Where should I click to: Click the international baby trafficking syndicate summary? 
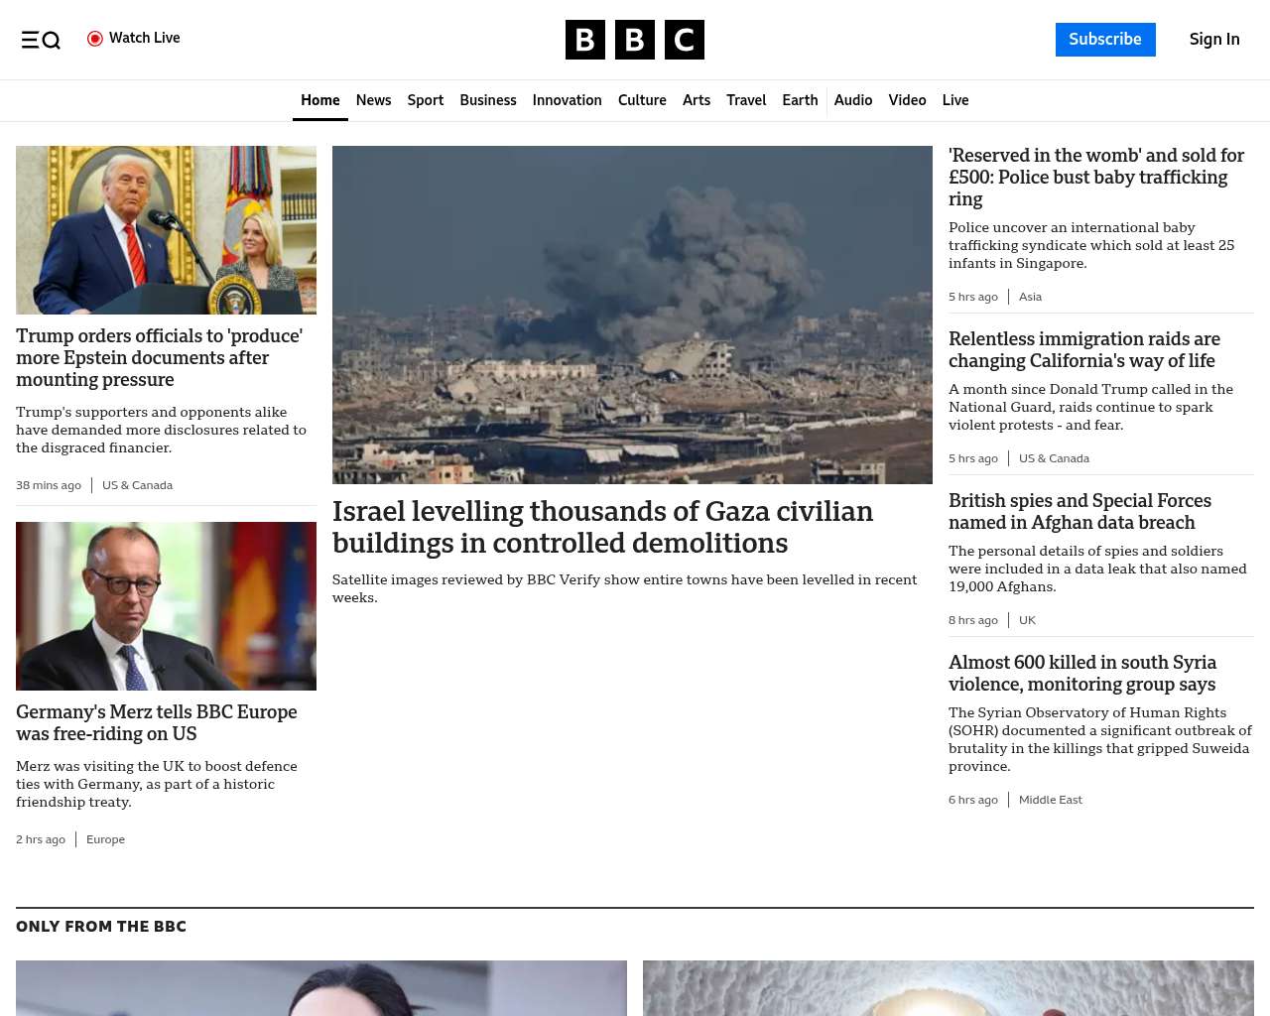1091,245
